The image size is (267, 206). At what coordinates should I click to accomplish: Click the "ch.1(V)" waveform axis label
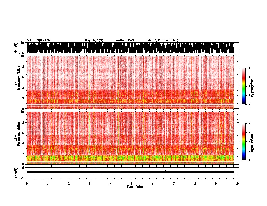pyautogui.click(x=17, y=48)
